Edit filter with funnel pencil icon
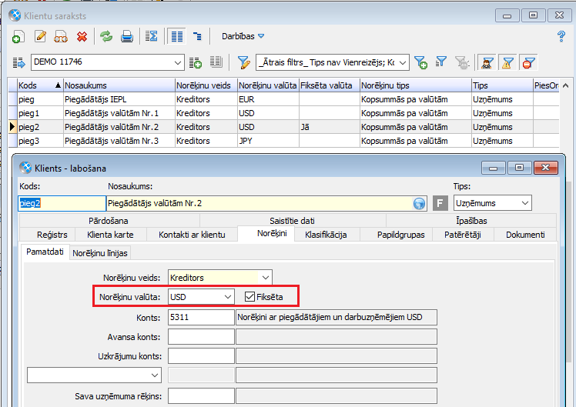Screen dimensions: 576x407 pyautogui.click(x=243, y=63)
